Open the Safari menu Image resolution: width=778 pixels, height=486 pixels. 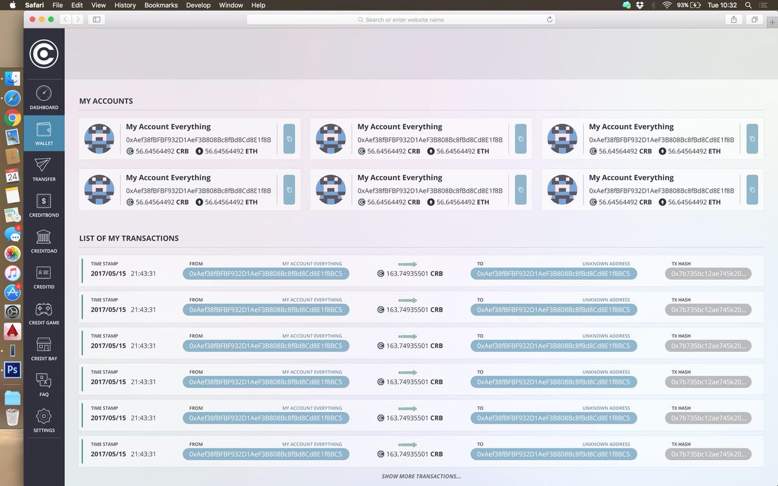tap(34, 5)
